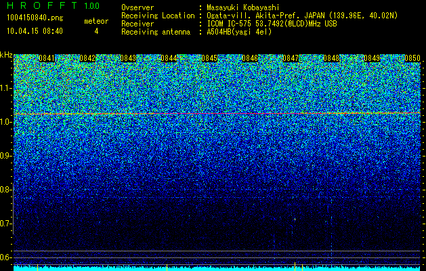
Task: Click the 0847 time marker
Action: click(291, 58)
